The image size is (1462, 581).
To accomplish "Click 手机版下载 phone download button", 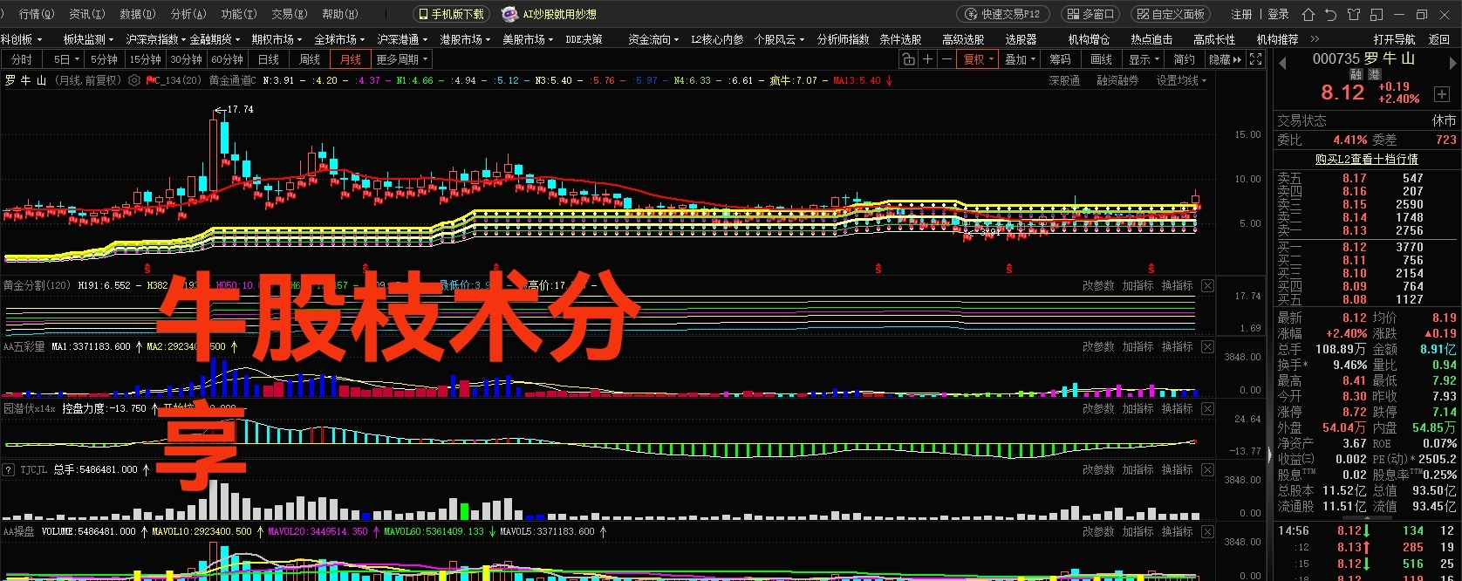I will 451,14.
